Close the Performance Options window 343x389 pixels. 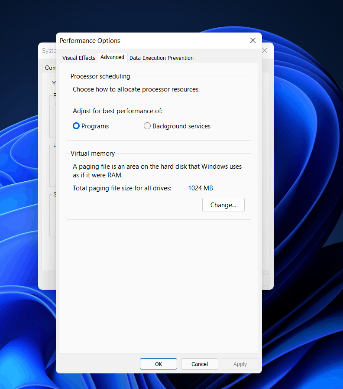[x=253, y=40]
